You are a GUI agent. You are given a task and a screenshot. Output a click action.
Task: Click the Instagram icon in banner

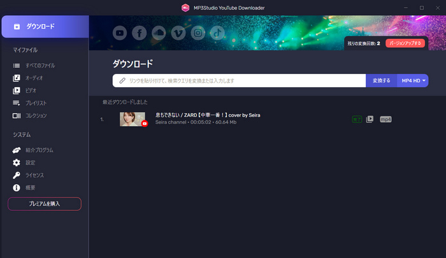pyautogui.click(x=198, y=32)
